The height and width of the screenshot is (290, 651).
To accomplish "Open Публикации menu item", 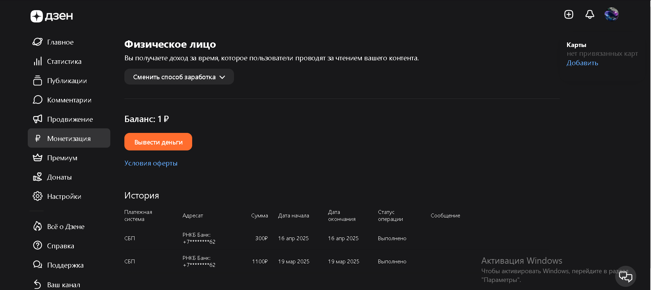I will (67, 81).
